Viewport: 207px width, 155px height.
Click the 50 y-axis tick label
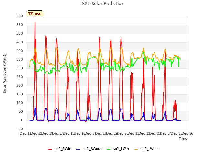pyautogui.click(x=21, y=111)
